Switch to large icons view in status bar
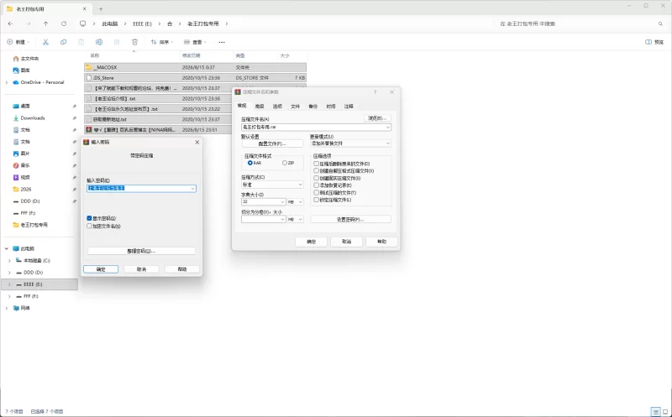This screenshot has height=417, width=672. 665,411
